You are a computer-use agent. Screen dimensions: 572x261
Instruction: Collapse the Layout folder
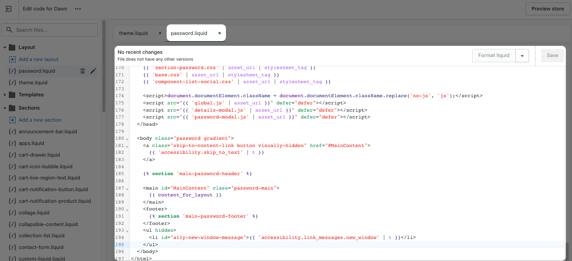[5, 47]
